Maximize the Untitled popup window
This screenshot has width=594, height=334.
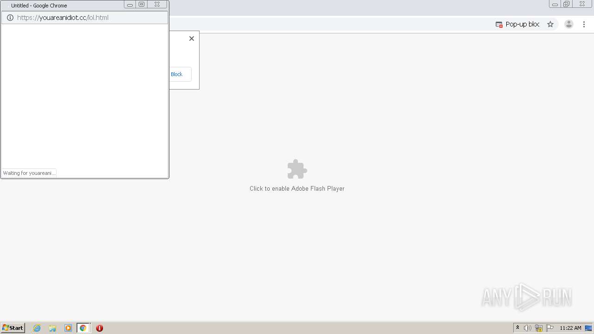(x=142, y=5)
